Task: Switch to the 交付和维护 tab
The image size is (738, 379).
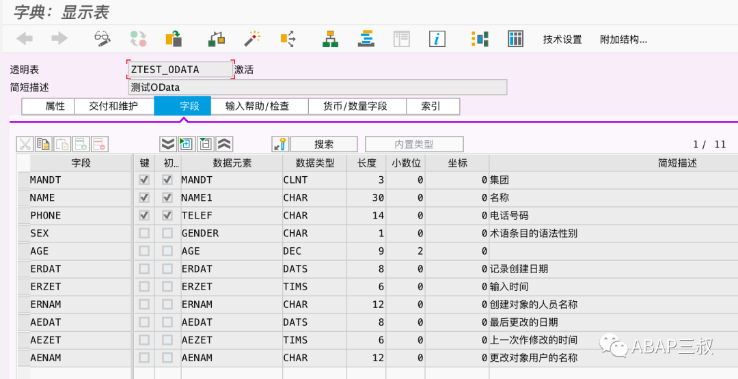Action: coord(114,107)
